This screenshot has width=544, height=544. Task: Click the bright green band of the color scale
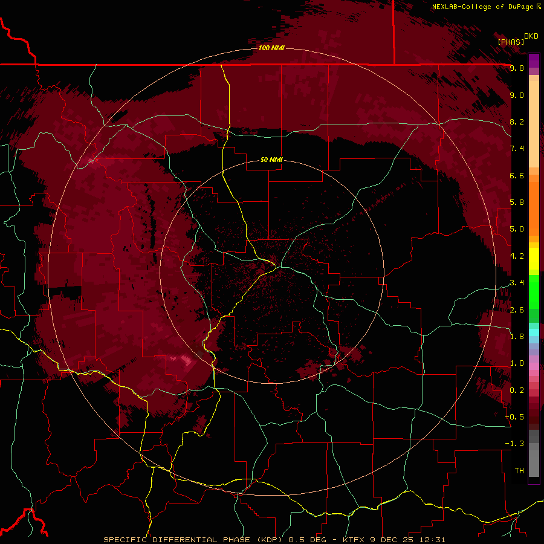click(x=534, y=291)
